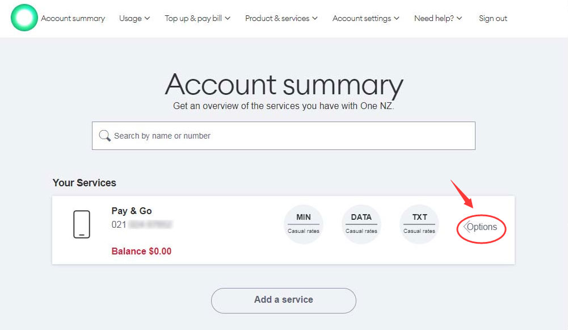Image resolution: width=568 pixels, height=330 pixels.
Task: Click the blurred 021 phone number
Action: pyautogui.click(x=142, y=225)
